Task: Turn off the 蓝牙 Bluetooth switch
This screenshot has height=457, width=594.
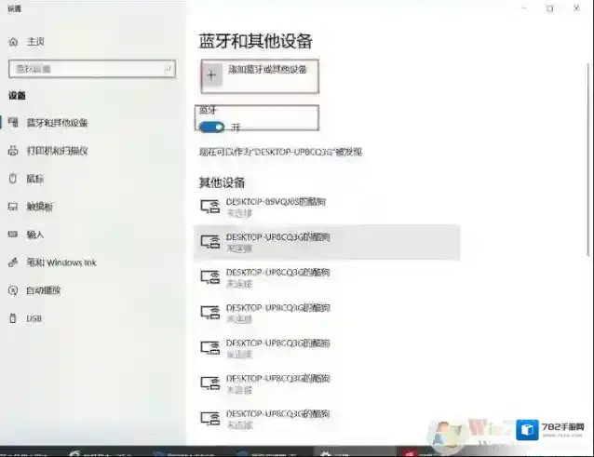Action: (211, 127)
